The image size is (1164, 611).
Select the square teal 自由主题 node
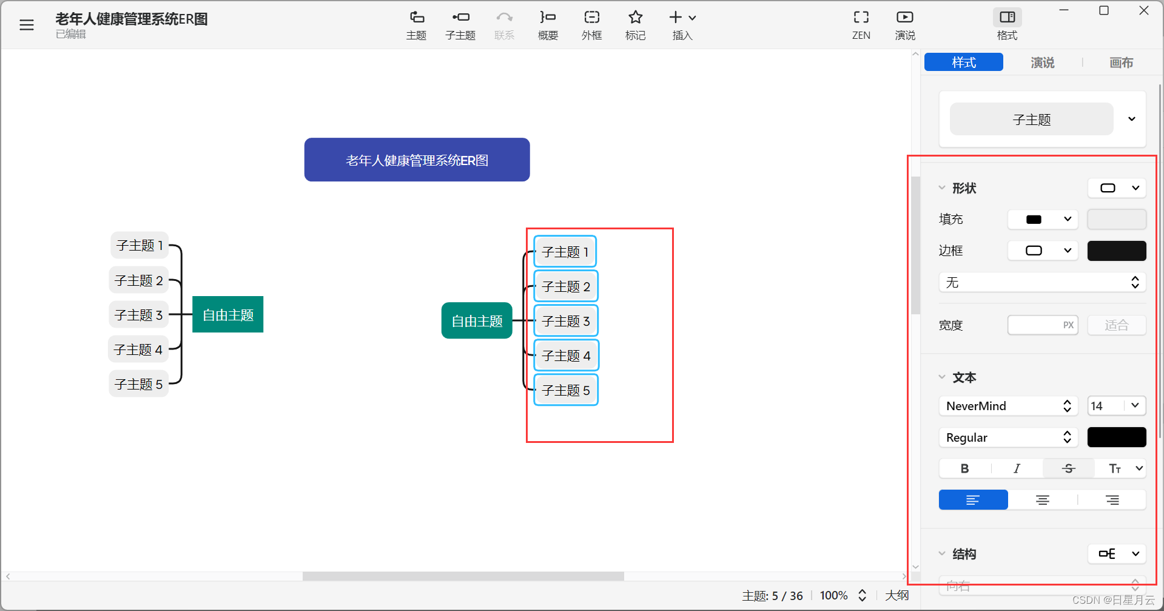(x=227, y=315)
